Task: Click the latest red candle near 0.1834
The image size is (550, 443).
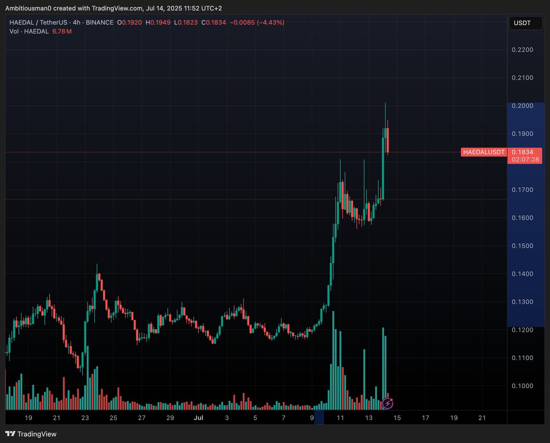Action: (x=388, y=140)
